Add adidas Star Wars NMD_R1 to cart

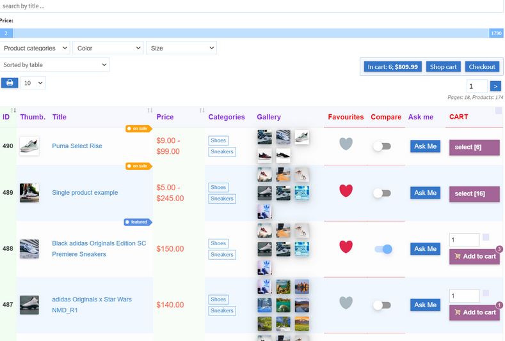(474, 312)
